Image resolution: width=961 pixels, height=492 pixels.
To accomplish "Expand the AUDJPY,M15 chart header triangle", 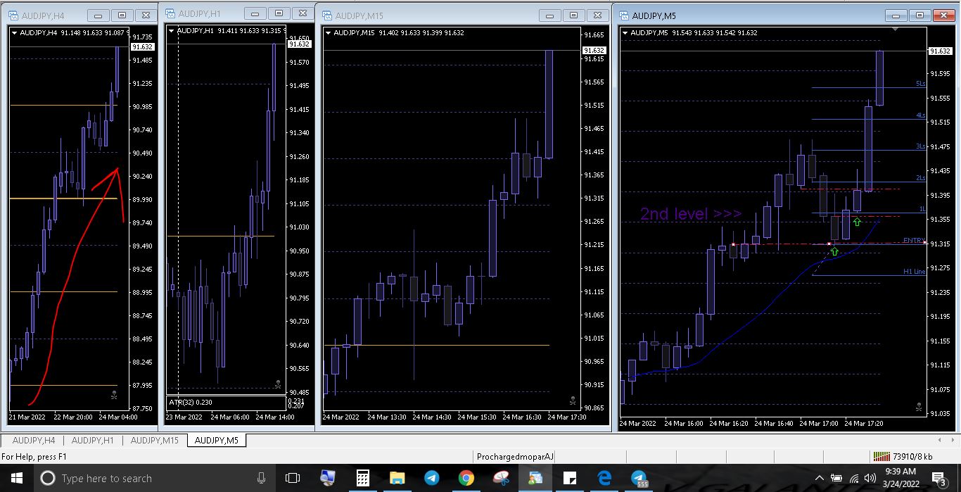I will 328,32.
